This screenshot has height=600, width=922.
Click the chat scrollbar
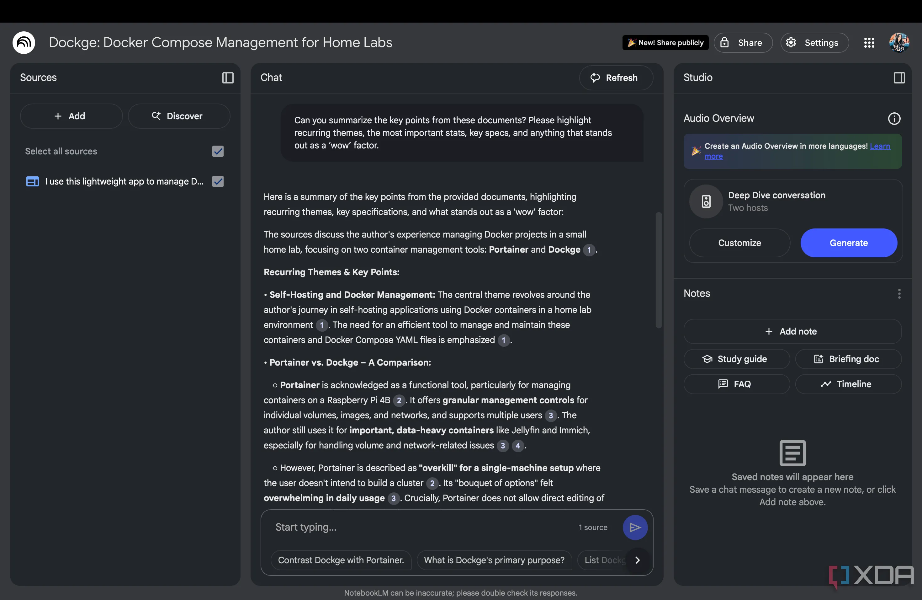[x=658, y=270]
